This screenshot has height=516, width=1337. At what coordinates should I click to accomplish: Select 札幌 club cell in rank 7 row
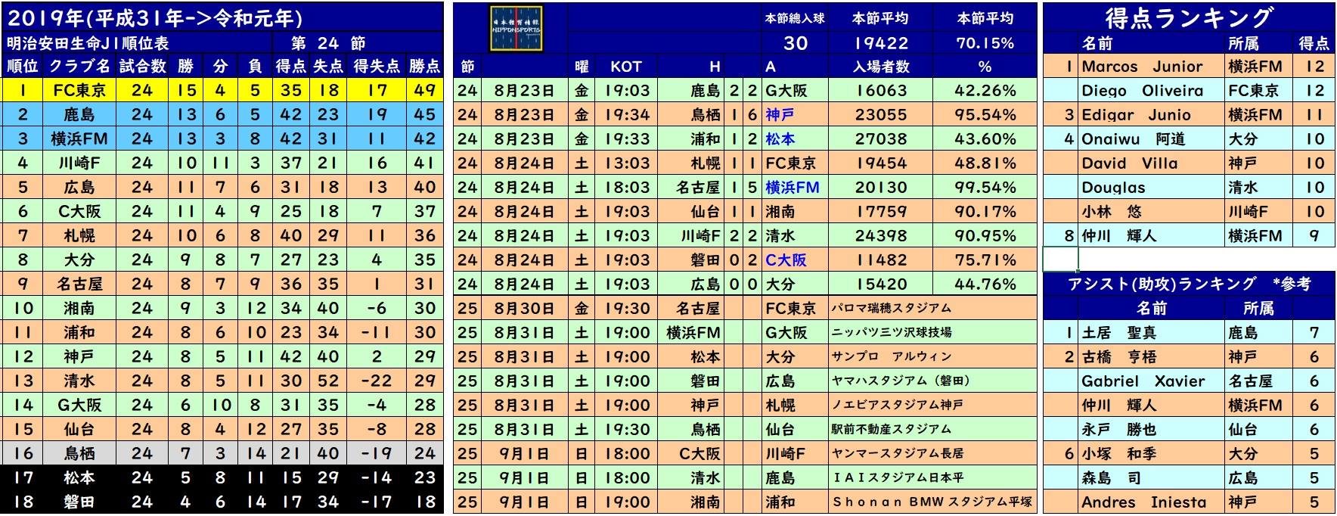point(79,236)
